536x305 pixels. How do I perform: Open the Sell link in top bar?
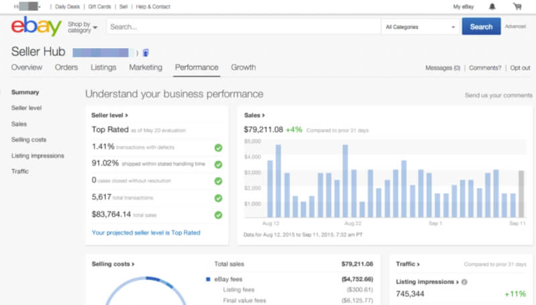pos(123,7)
